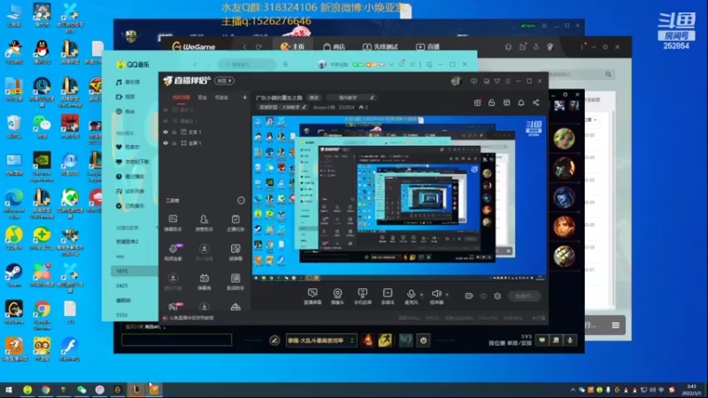Add a 直播屏幕 screen capture source

(x=312, y=296)
